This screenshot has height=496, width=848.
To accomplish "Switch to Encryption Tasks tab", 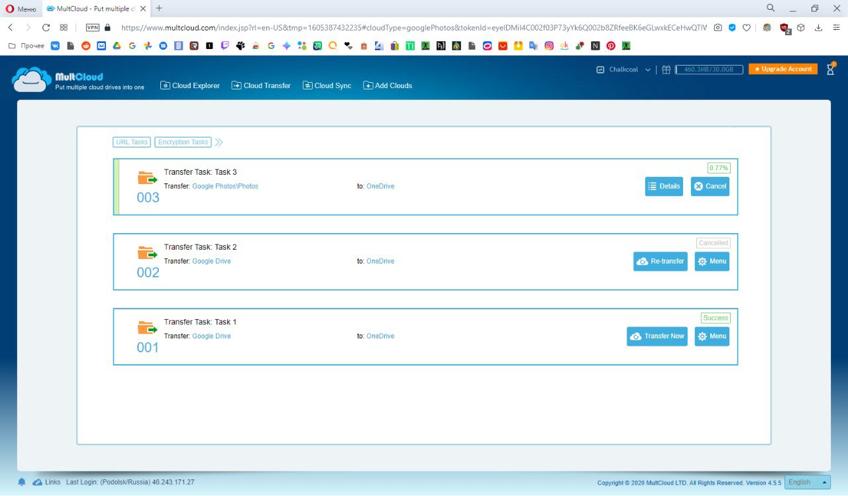I will [x=183, y=142].
